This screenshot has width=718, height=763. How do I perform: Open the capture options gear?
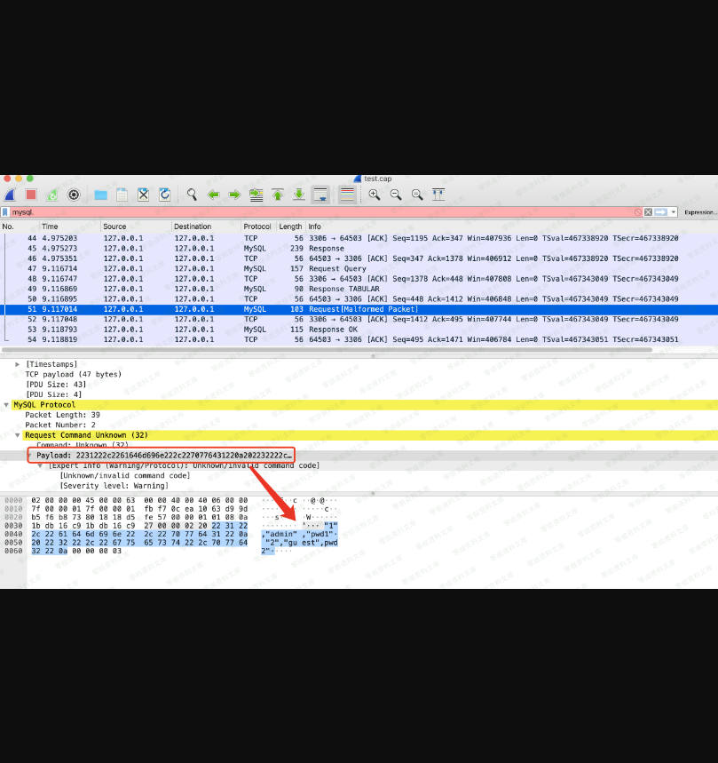[74, 195]
